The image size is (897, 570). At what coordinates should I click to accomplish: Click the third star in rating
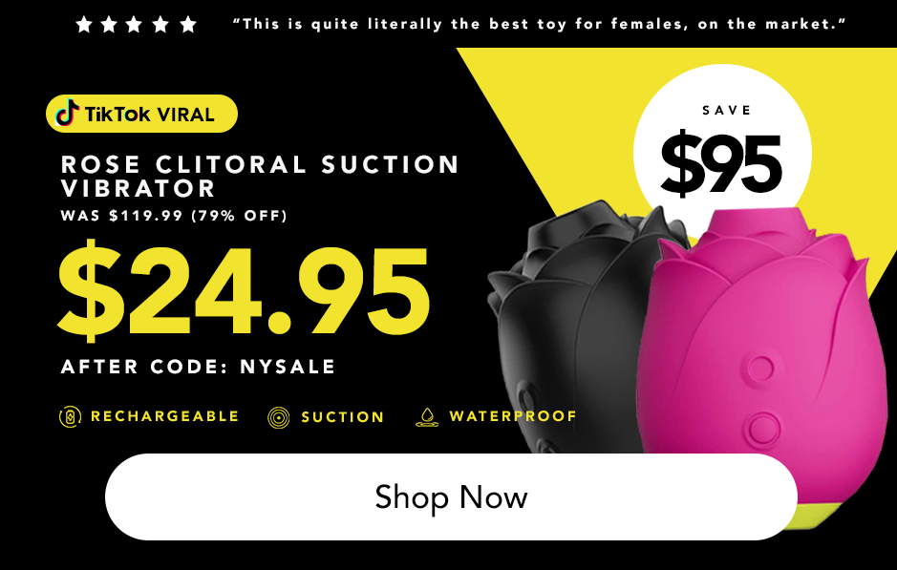pyautogui.click(x=135, y=25)
